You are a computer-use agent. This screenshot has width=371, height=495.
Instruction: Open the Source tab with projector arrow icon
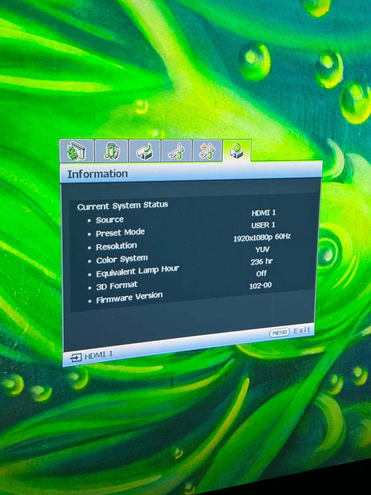[145, 151]
